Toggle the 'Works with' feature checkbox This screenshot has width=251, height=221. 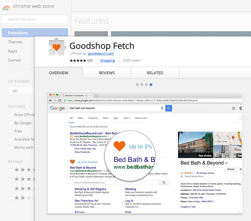10,148
